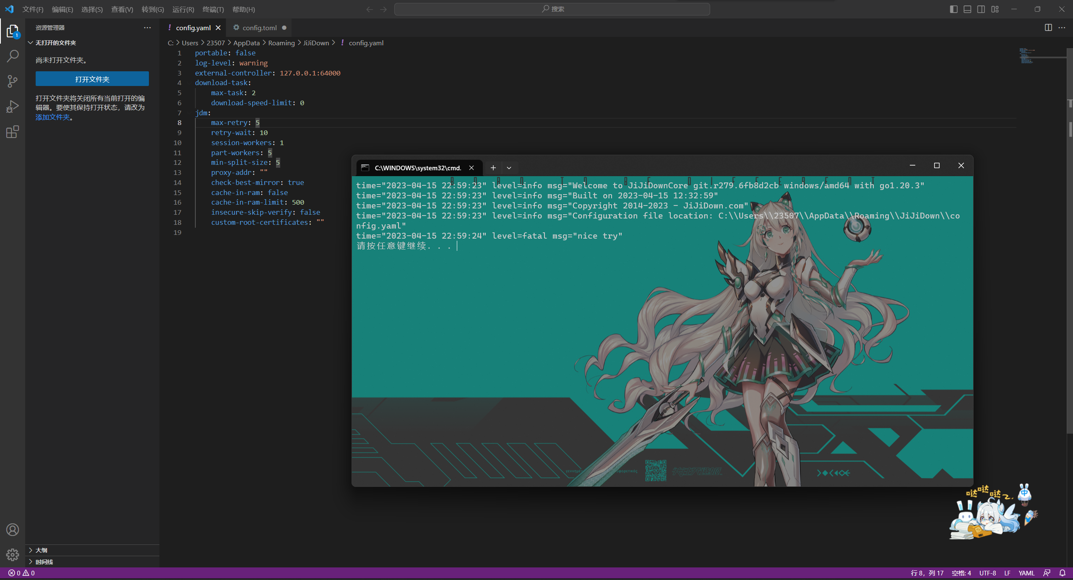Viewport: 1073px width, 580px height.
Task: Click the 空格: 4 indentation setting
Action: (x=961, y=573)
